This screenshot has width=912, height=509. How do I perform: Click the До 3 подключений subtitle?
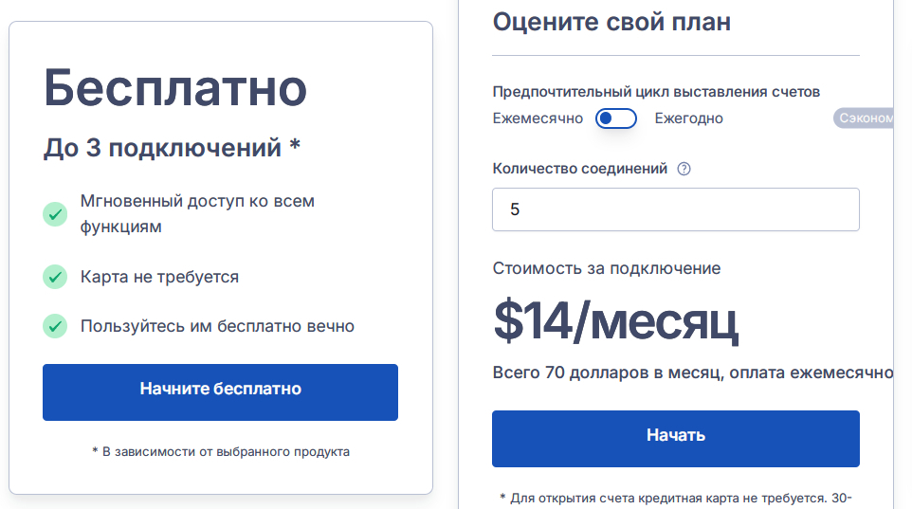[172, 148]
